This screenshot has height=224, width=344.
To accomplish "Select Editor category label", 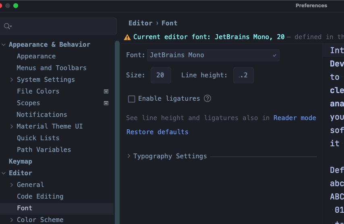I will click(21, 173).
